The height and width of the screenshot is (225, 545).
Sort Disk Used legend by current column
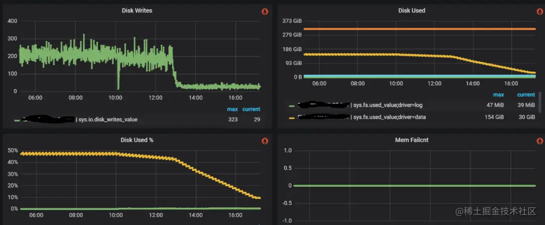526,95
